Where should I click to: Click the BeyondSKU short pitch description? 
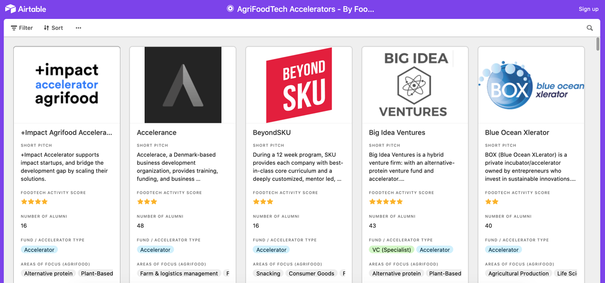(x=297, y=167)
